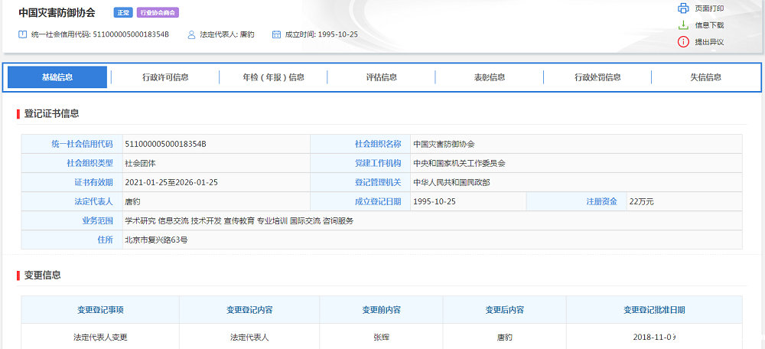Click 张辉 in the 变更前内容 column
Viewport: 765px width, 349px height.
click(x=381, y=337)
